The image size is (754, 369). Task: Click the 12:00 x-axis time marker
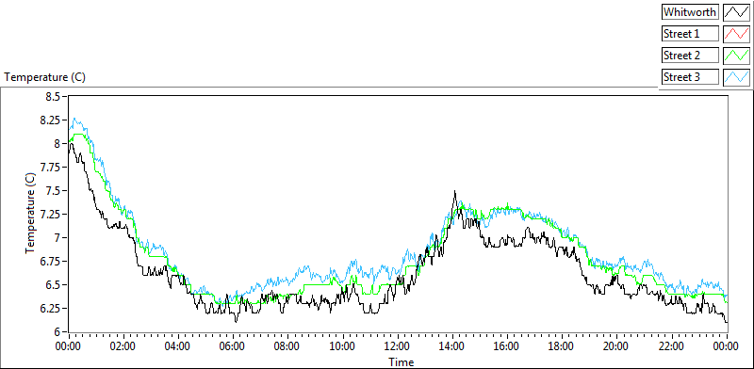click(x=398, y=346)
